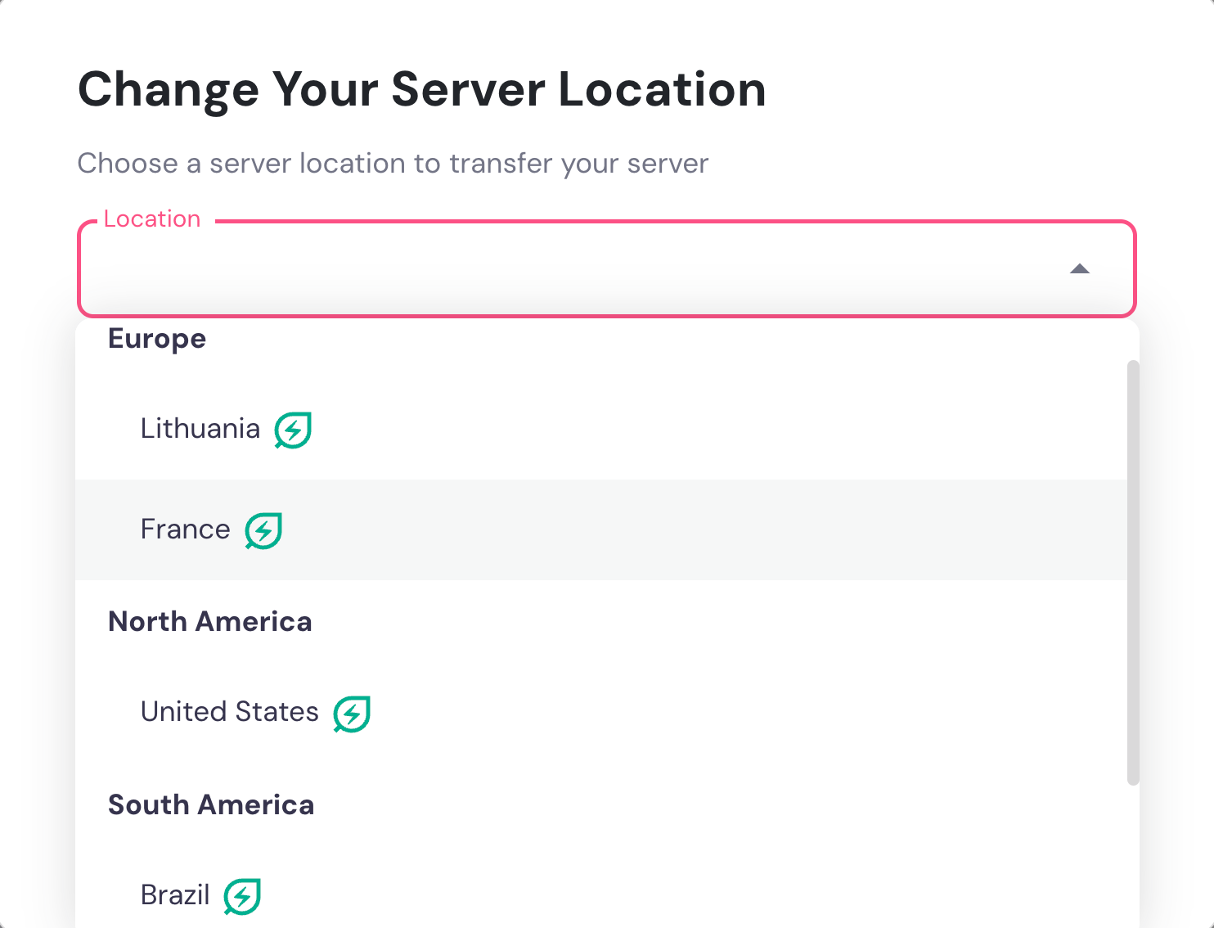The width and height of the screenshot is (1214, 928).
Task: Click the North America group header
Action: click(x=209, y=622)
